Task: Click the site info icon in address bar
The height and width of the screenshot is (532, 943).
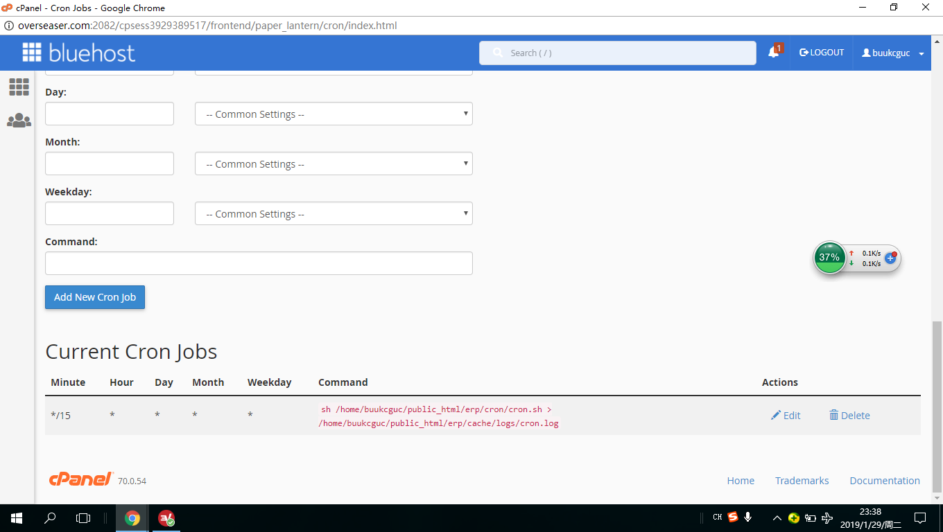Action: click(9, 26)
